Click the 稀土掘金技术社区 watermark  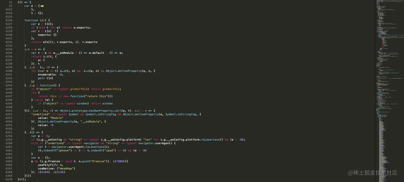[372, 173]
